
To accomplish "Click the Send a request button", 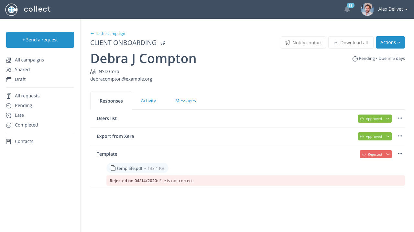I will (40, 40).
